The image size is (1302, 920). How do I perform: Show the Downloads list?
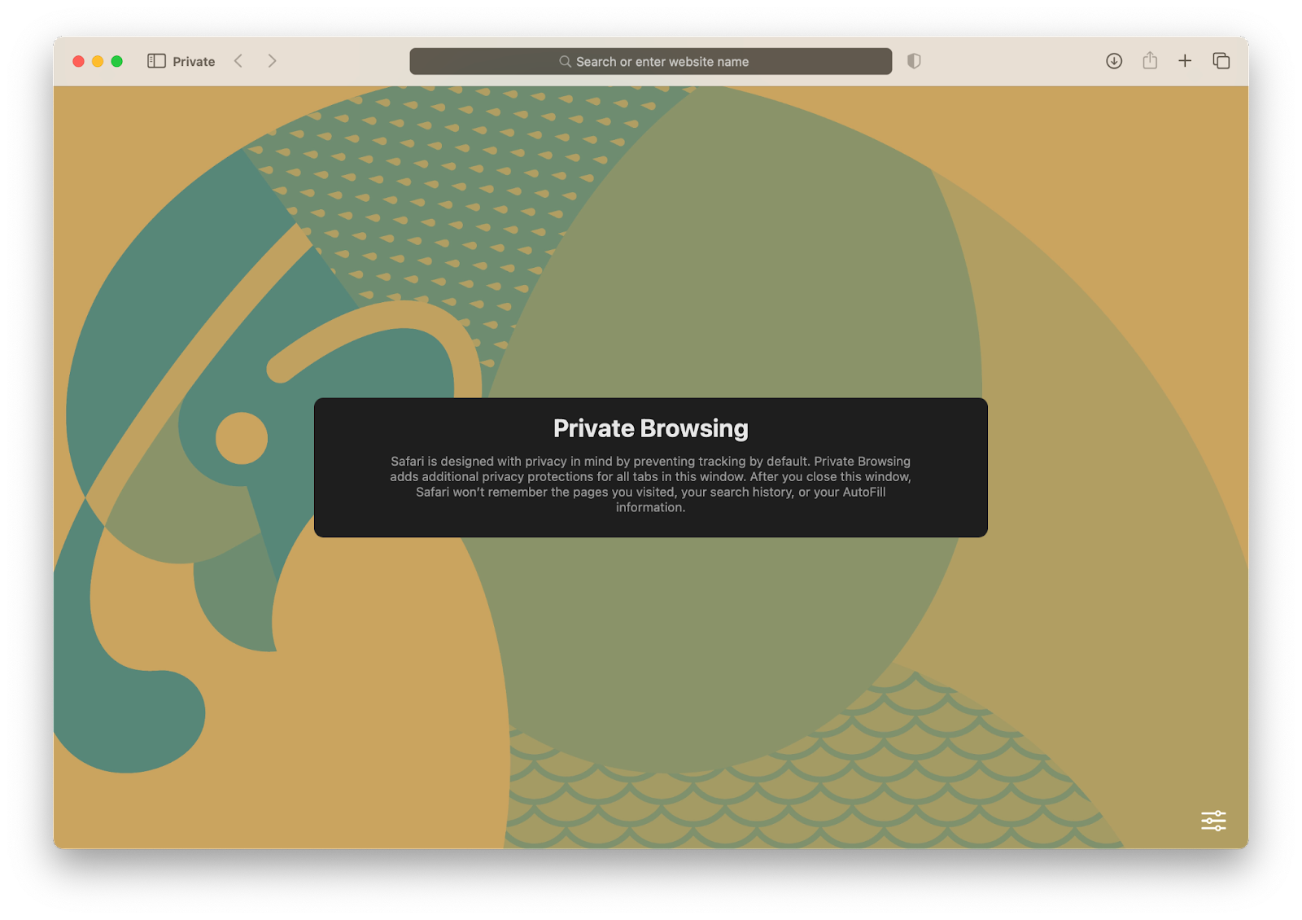click(x=1114, y=61)
